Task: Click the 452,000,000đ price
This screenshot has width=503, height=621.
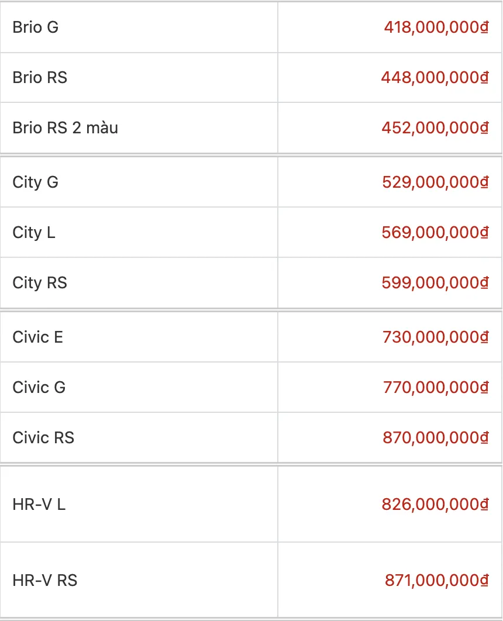Action: click(x=435, y=127)
